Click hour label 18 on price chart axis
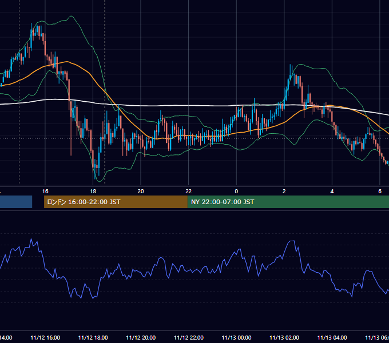The image size is (389, 343). (93, 192)
